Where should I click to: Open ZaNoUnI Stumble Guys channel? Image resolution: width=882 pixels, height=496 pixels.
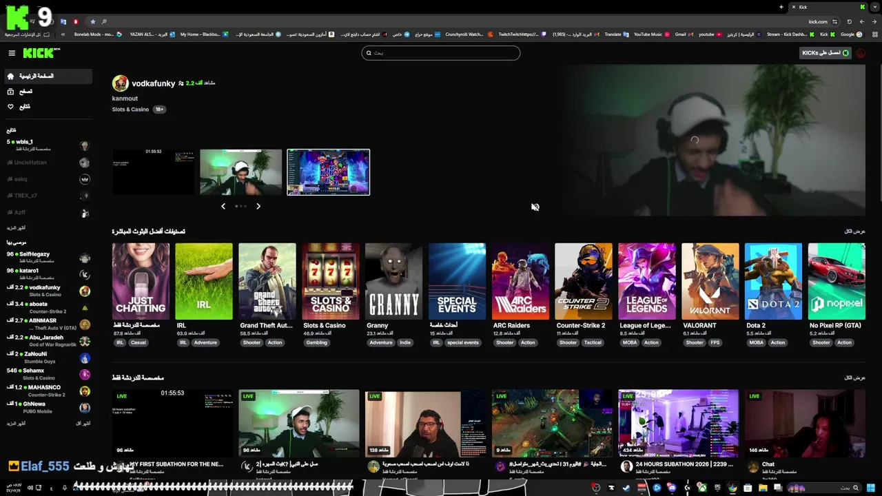point(48,358)
